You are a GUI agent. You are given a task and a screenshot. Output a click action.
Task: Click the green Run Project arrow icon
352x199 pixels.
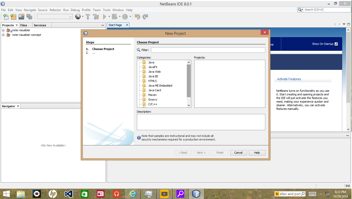[x=104, y=17]
